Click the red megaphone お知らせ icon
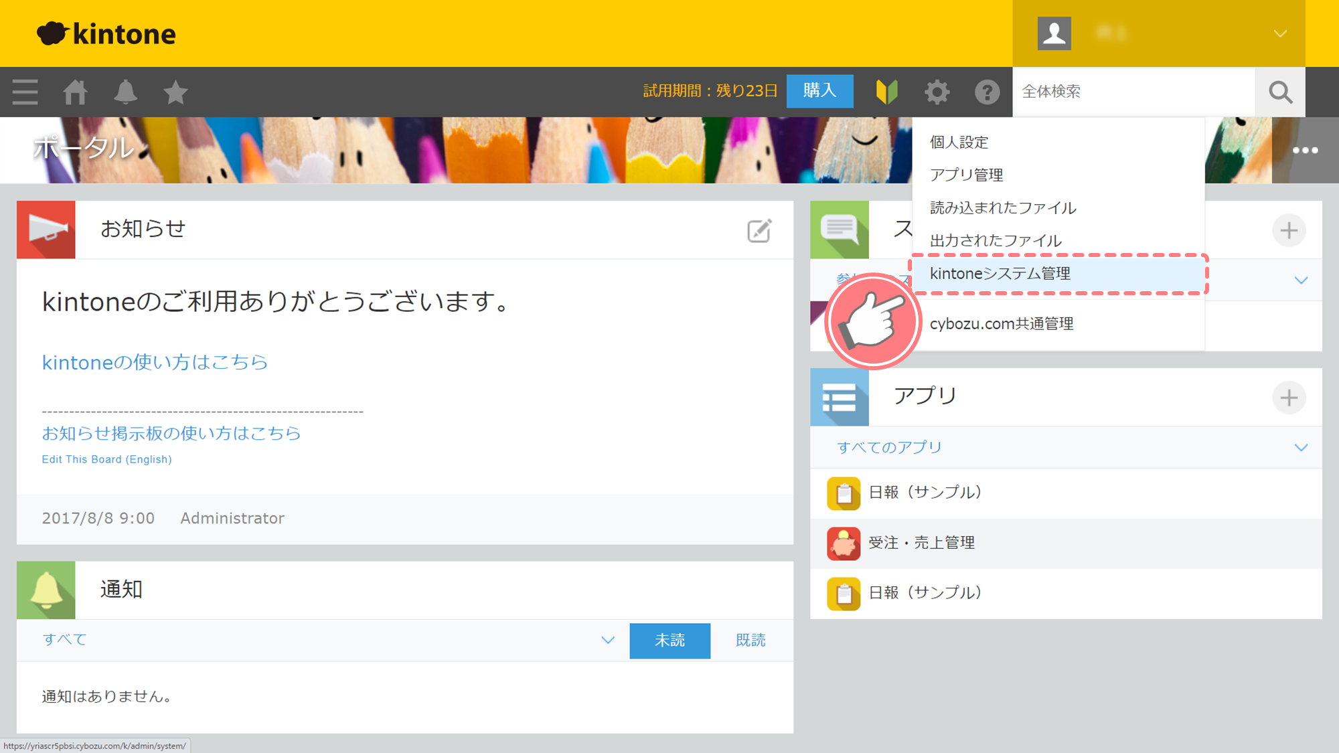 (46, 230)
